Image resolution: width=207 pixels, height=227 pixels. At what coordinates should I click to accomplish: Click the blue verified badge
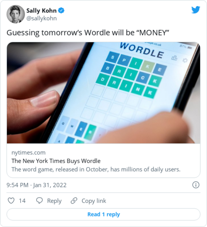61,11
